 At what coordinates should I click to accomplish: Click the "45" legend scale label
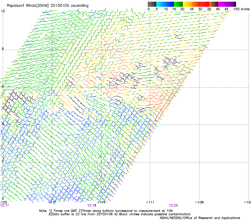click(x=226, y=9)
